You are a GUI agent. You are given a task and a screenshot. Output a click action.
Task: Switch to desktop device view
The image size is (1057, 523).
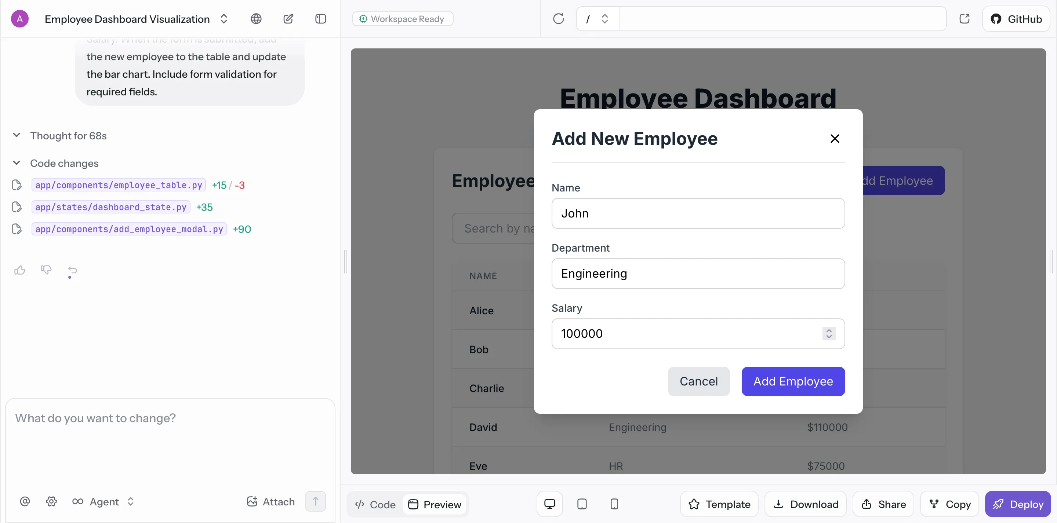[549, 504]
